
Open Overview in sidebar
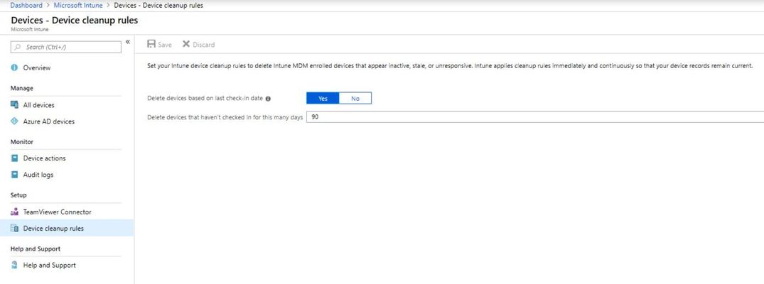[36, 67]
